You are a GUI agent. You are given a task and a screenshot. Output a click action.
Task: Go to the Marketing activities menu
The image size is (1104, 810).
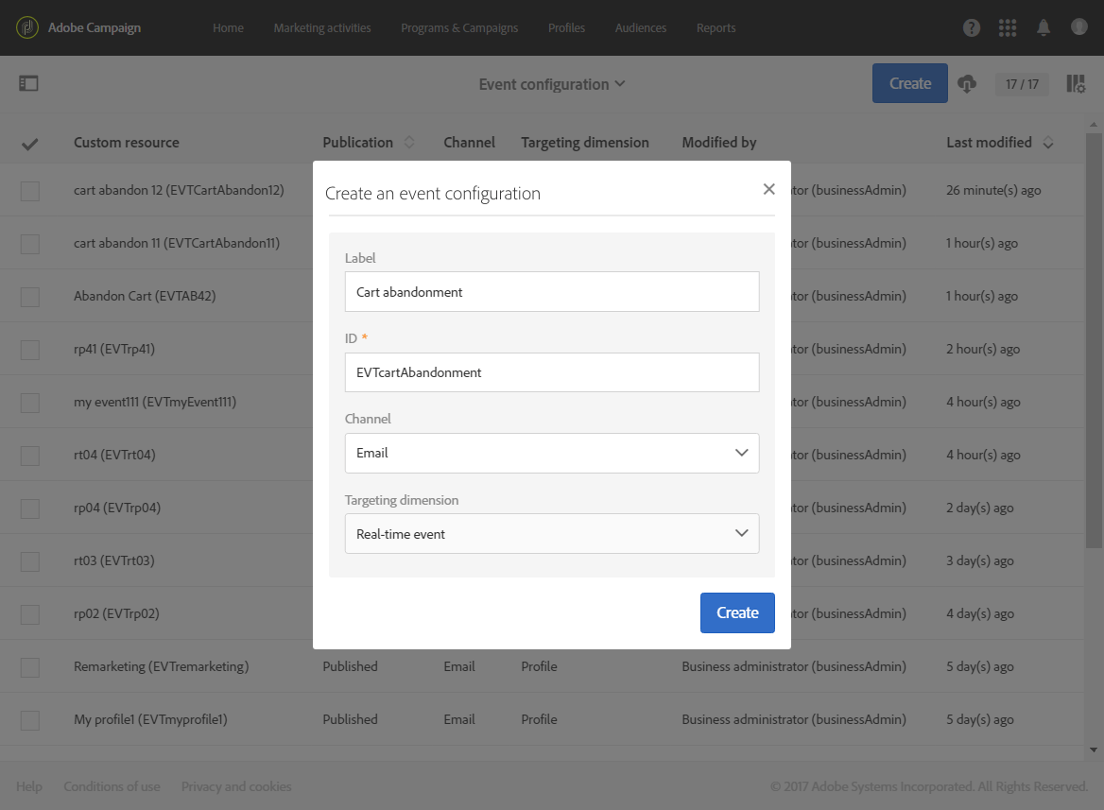[322, 27]
